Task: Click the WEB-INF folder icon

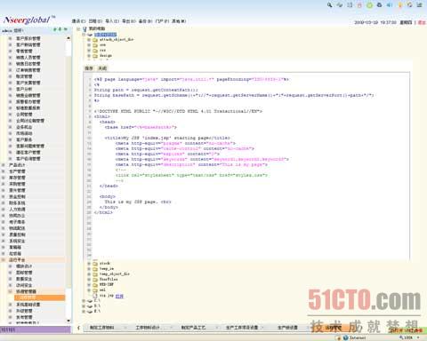Action: pyautogui.click(x=95, y=285)
